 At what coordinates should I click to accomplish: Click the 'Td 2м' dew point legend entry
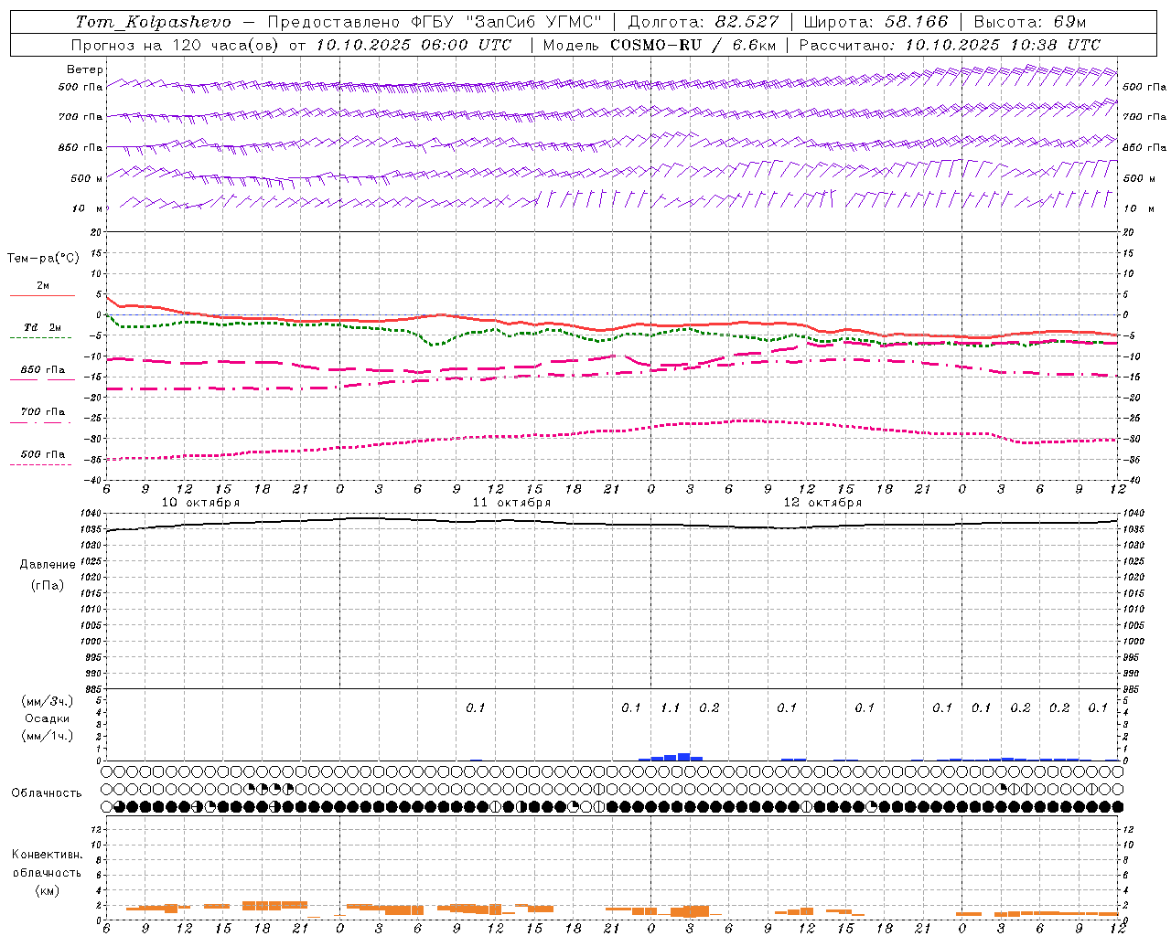coord(42,327)
